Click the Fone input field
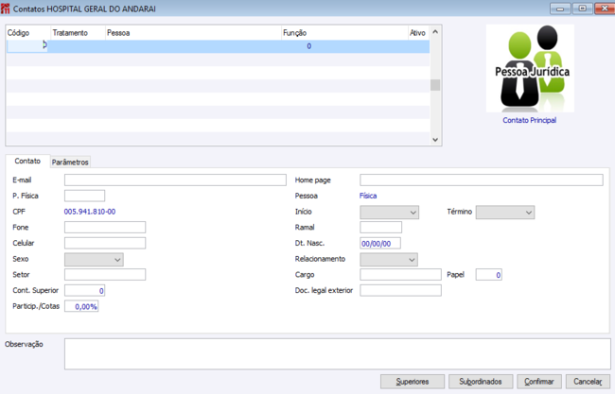The image size is (615, 394). (x=105, y=227)
